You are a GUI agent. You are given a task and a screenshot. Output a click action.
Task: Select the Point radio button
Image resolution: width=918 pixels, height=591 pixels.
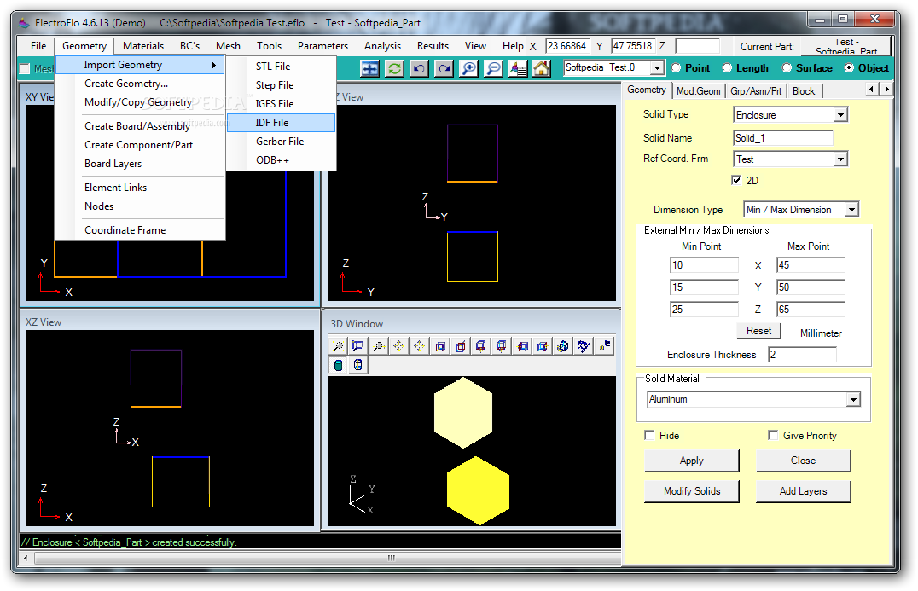coord(677,68)
